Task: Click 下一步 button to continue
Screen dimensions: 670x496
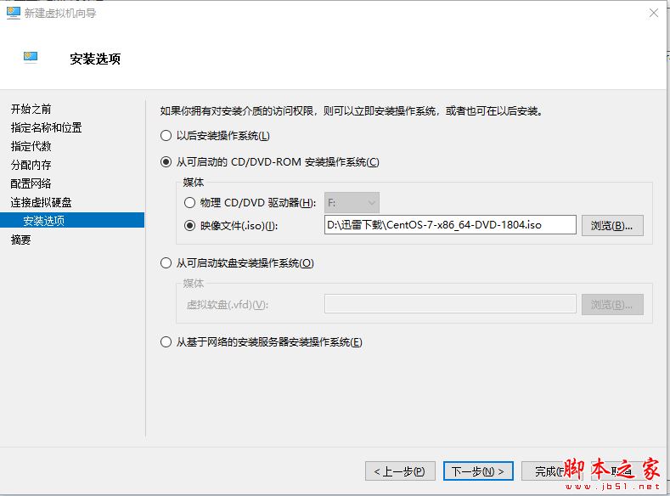Action: point(479,471)
